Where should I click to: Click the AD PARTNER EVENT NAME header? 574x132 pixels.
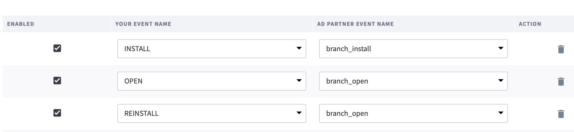pos(355,24)
